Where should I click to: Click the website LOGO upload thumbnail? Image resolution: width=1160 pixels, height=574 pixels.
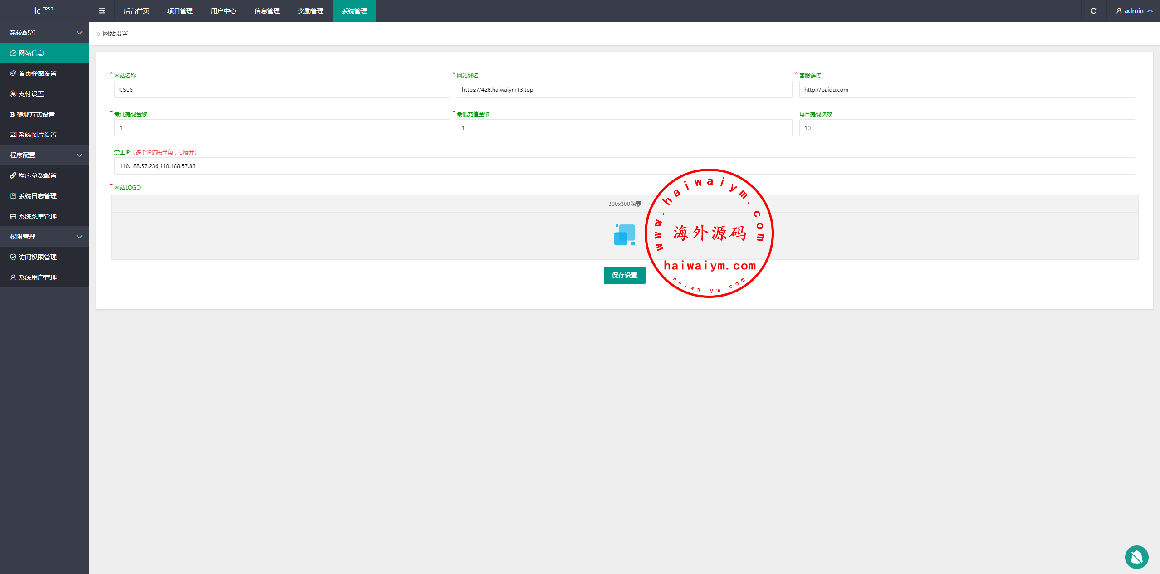tap(624, 235)
